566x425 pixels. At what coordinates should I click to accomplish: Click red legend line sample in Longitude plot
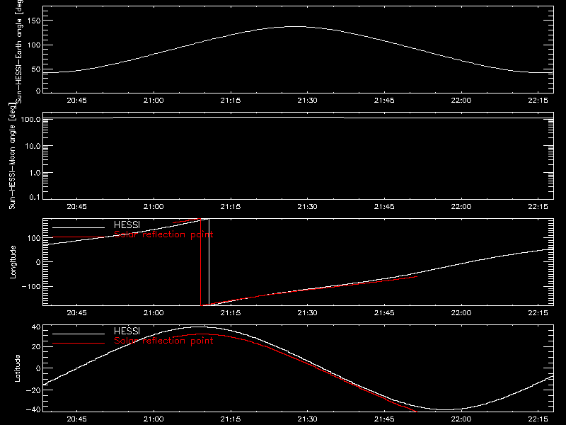(x=79, y=237)
